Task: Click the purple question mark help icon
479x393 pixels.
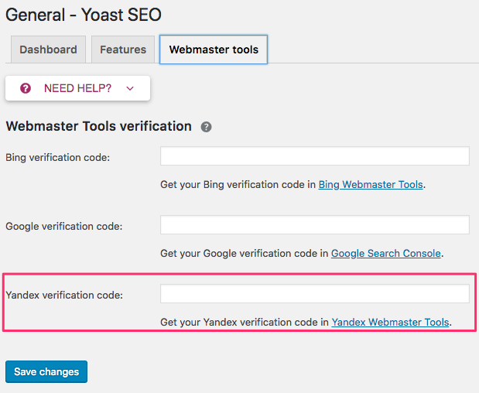Action: [26, 88]
